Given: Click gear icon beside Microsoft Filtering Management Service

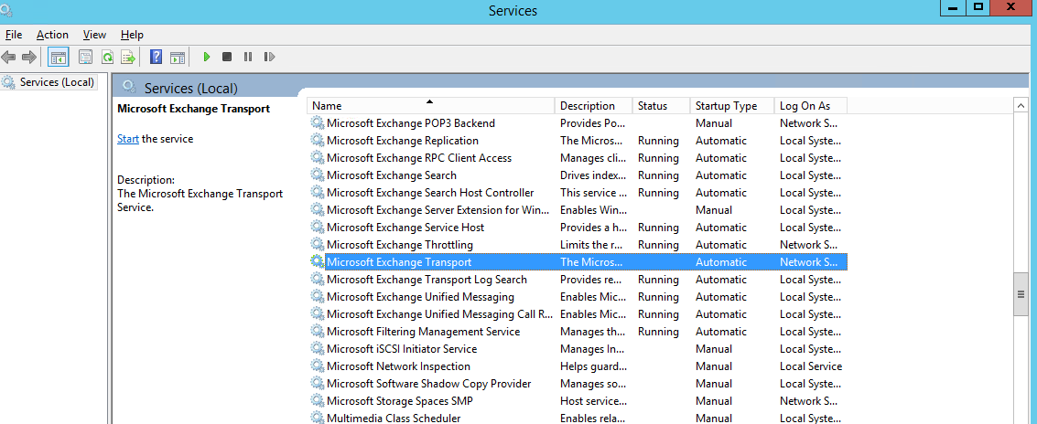Looking at the screenshot, I should (x=318, y=332).
